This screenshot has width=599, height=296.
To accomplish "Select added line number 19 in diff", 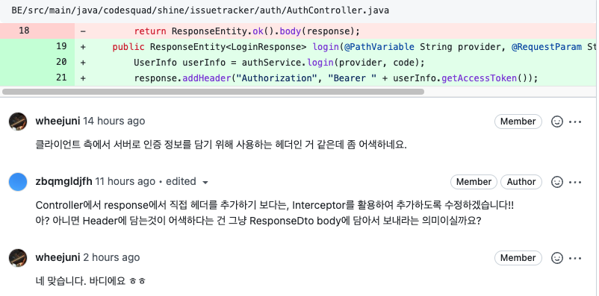I will click(61, 46).
